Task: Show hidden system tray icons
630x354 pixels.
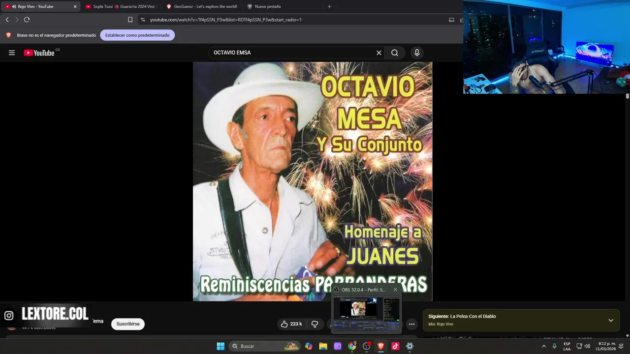Action: [x=544, y=346]
